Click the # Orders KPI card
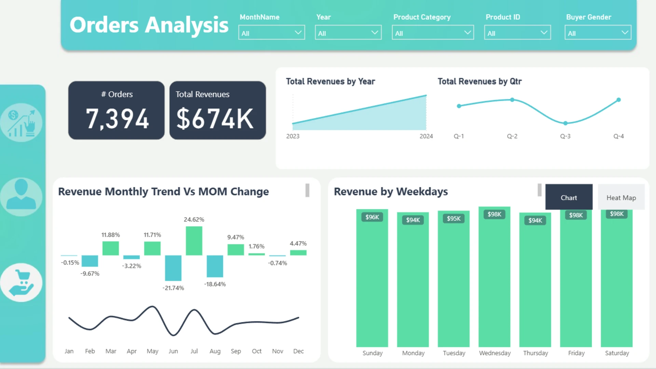Viewport: 656px width, 369px height. 117,110
